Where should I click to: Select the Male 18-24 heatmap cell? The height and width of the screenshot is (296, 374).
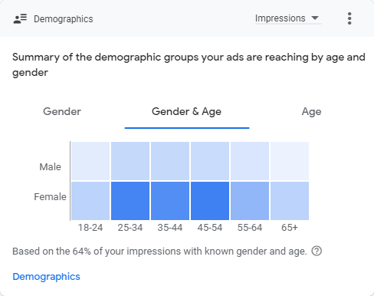(x=90, y=161)
